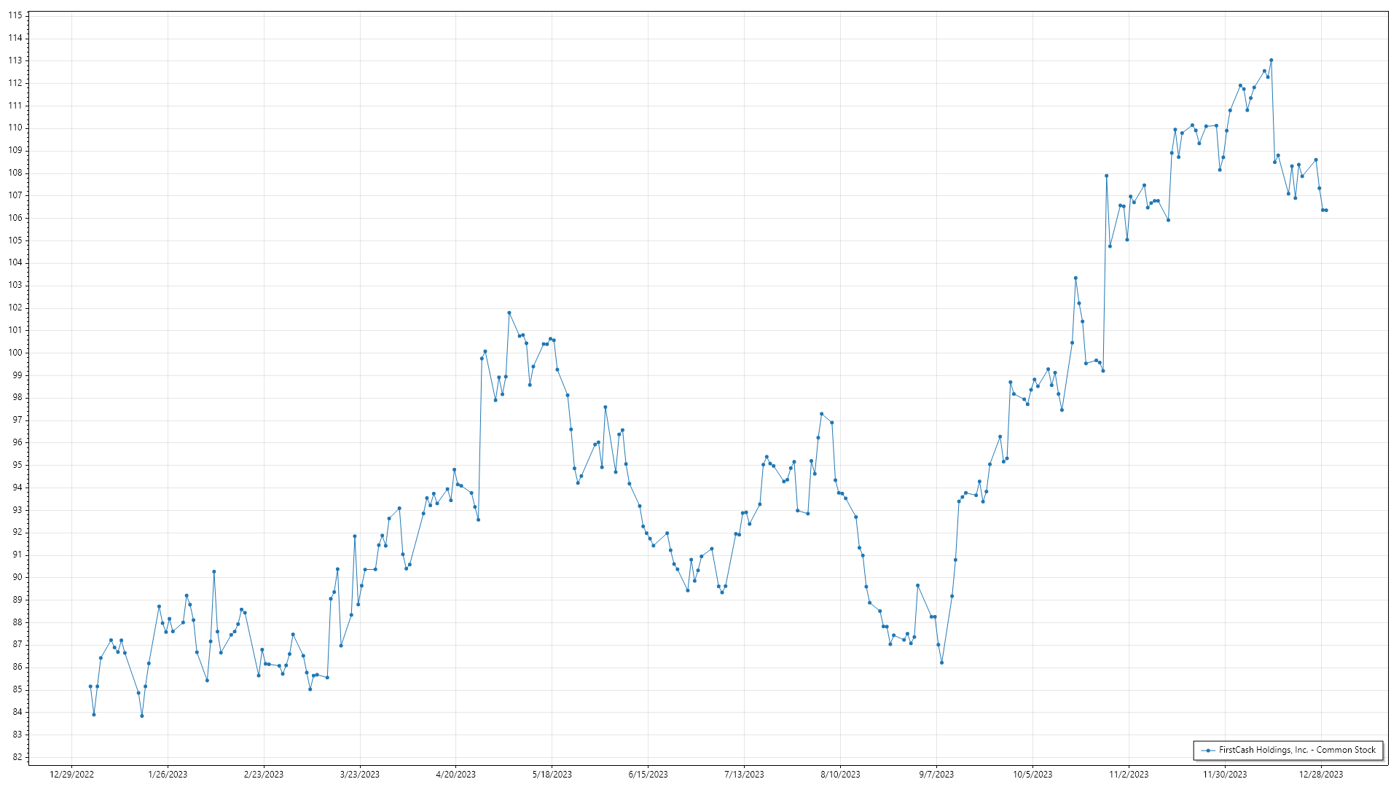Select the lowest data point near 83.8
1399x787 pixels.
click(142, 716)
